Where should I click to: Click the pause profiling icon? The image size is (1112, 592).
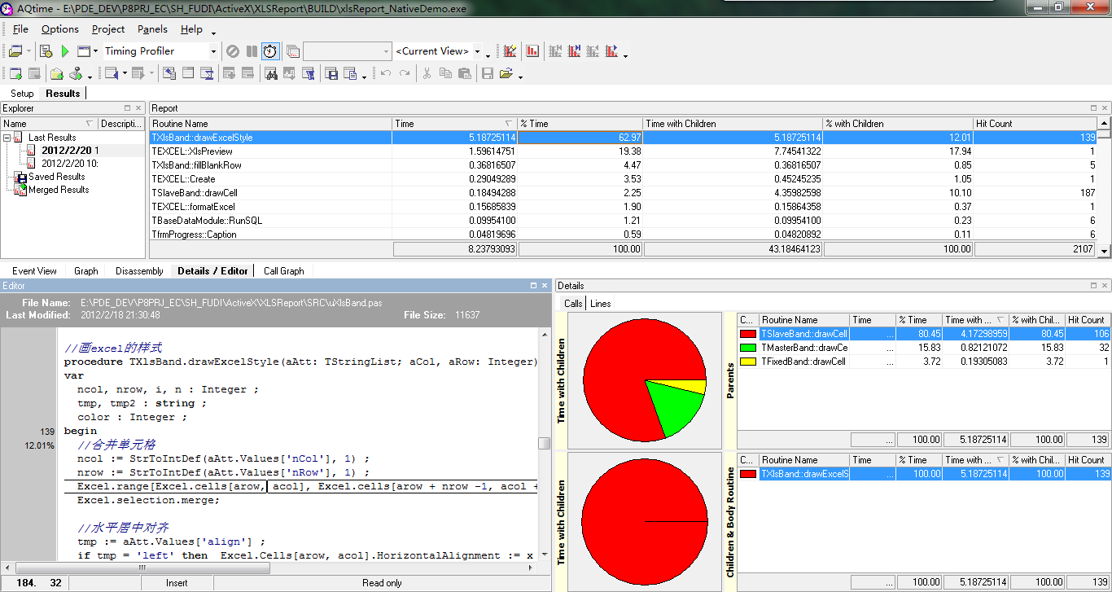[x=252, y=51]
